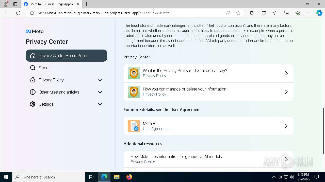Open the Meta AI User Agreement
Viewport: 325px width, 182px height.
click(208, 126)
